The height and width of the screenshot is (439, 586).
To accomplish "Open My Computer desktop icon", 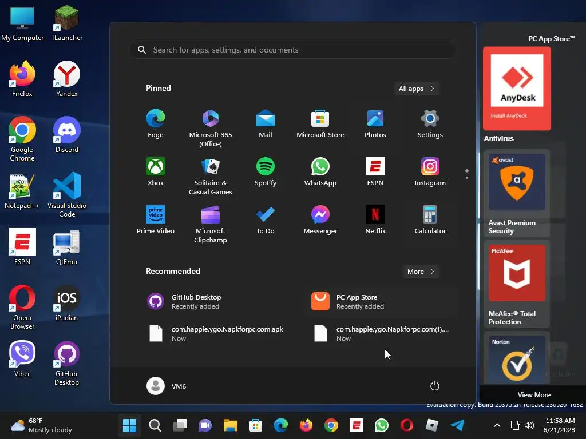I will [22, 23].
